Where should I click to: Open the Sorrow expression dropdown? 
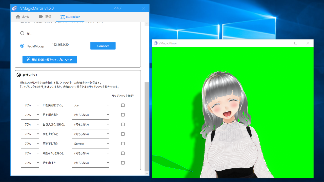point(90,144)
